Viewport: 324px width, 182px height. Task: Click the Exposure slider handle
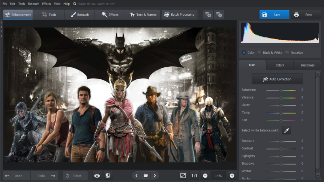[281, 141]
